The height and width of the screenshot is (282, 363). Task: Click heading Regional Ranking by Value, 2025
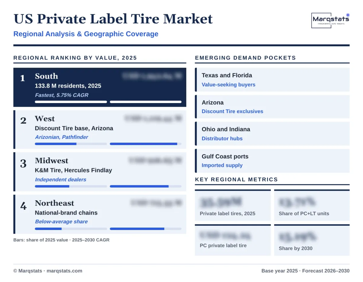(75, 58)
